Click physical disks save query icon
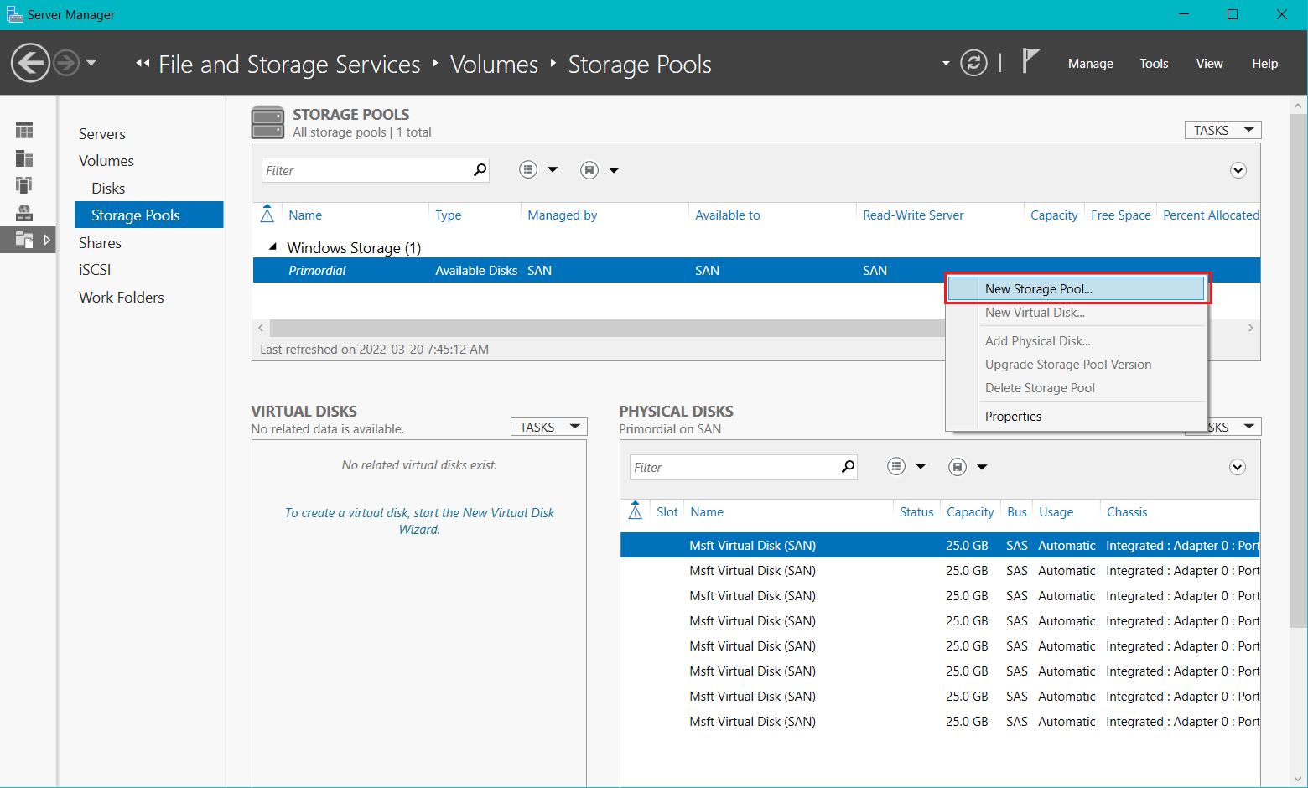The image size is (1308, 788). (958, 467)
